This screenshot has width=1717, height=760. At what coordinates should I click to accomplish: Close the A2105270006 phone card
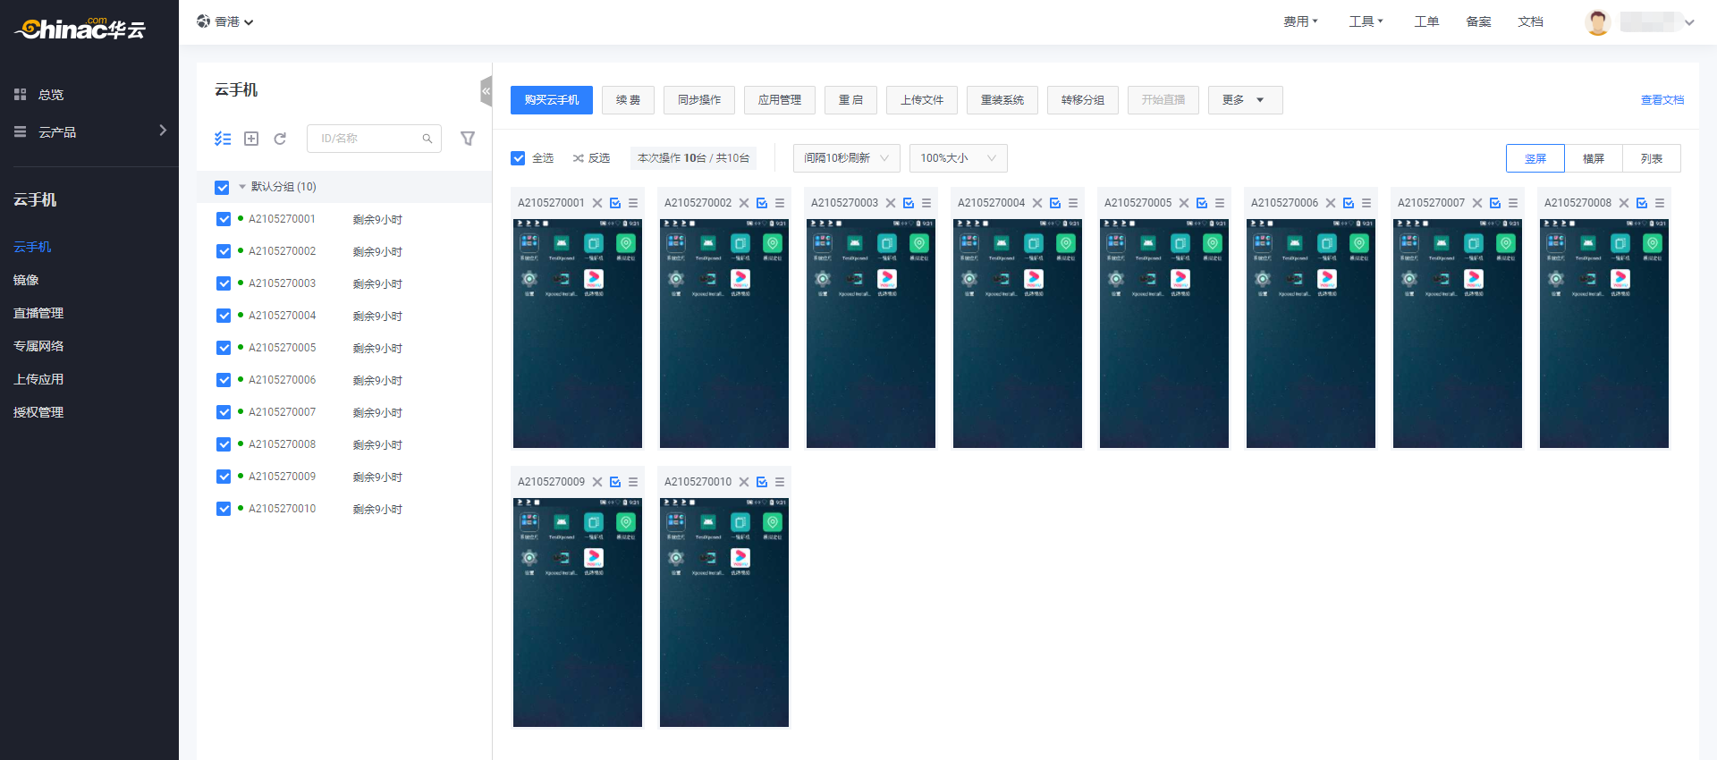point(1331,203)
